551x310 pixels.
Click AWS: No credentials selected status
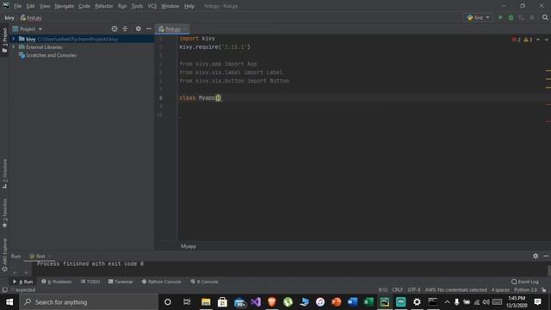(x=455, y=290)
